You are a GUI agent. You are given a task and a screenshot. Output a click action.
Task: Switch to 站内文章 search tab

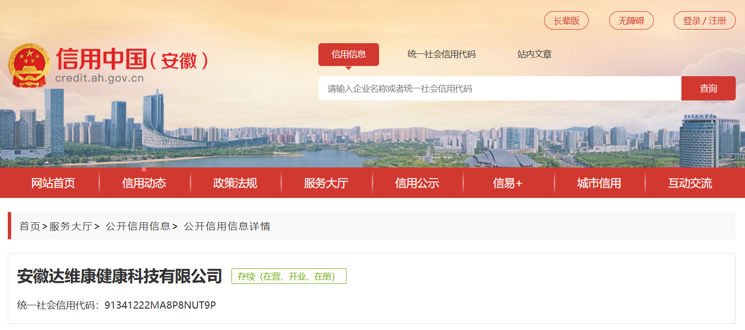pos(534,54)
